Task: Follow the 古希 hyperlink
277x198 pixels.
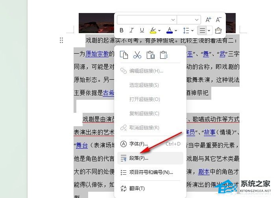Action: [x=109, y=93]
